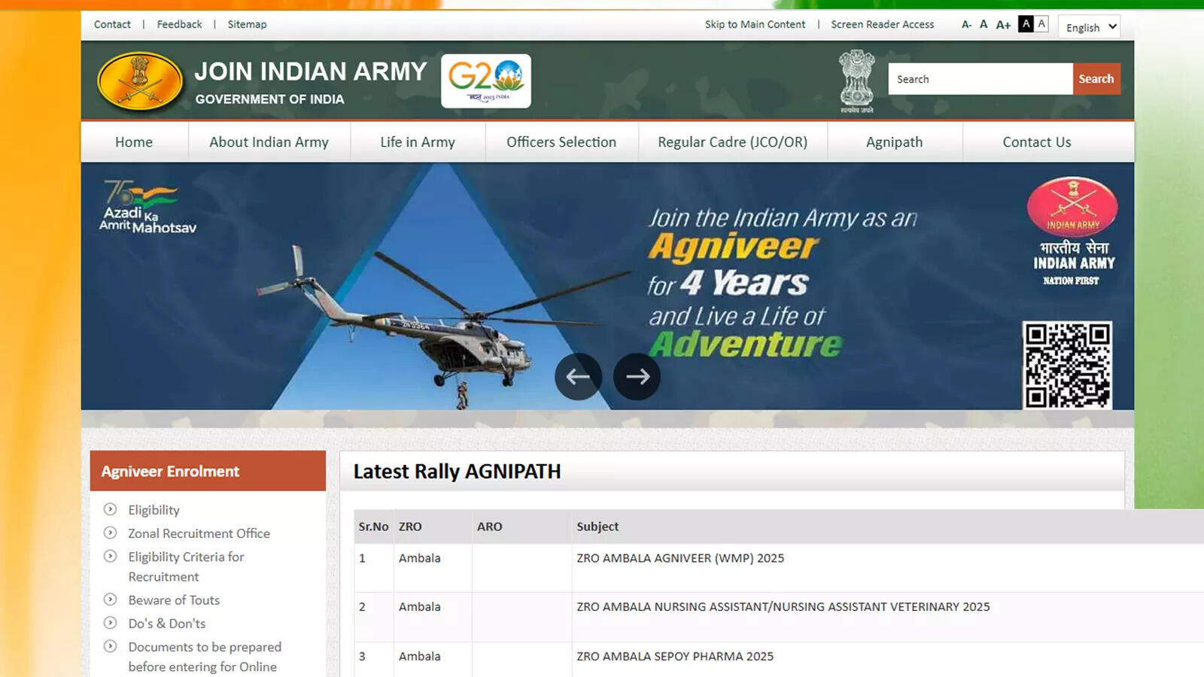Open About Indian Army menu

click(x=269, y=142)
